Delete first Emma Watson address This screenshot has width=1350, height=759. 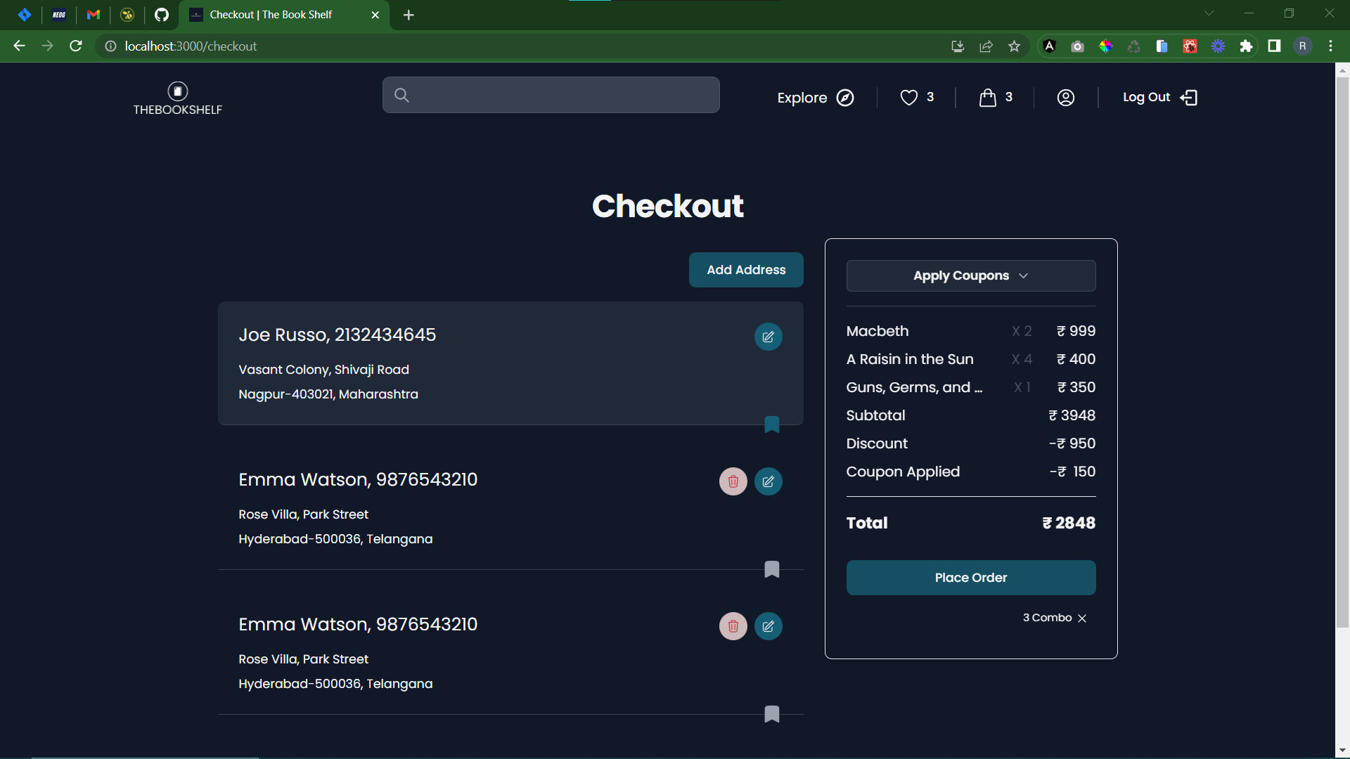[733, 481]
